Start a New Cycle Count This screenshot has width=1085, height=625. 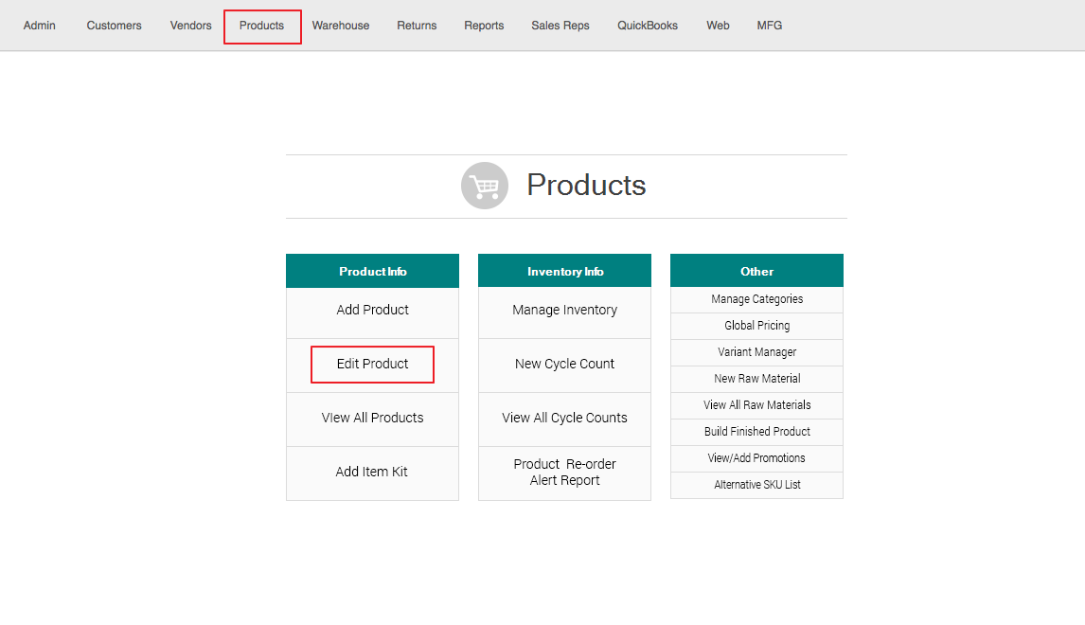[x=564, y=364]
